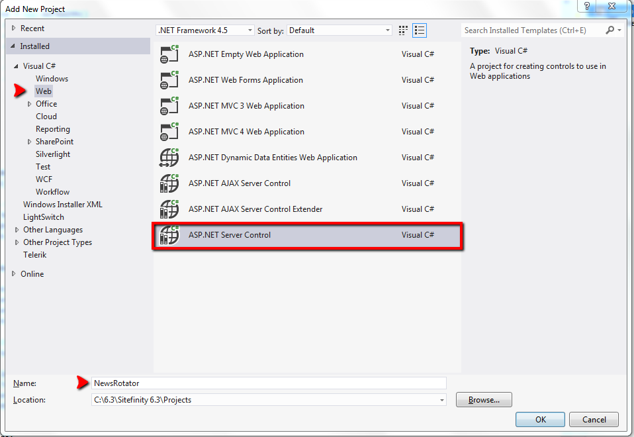Collapse the Installed section
Screen dimensions: 634x437
click(x=13, y=46)
